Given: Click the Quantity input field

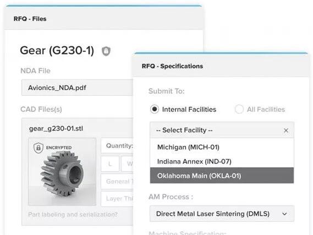Looking at the screenshot, I should click(x=117, y=145).
